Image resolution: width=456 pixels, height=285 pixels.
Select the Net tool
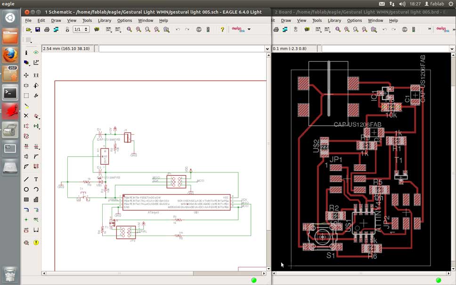coord(36,210)
